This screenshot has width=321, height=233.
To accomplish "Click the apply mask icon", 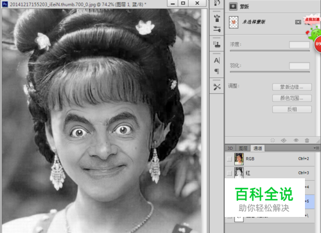I will coord(284,140).
